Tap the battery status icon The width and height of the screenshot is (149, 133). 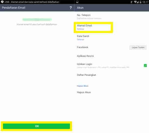pos(140,2)
